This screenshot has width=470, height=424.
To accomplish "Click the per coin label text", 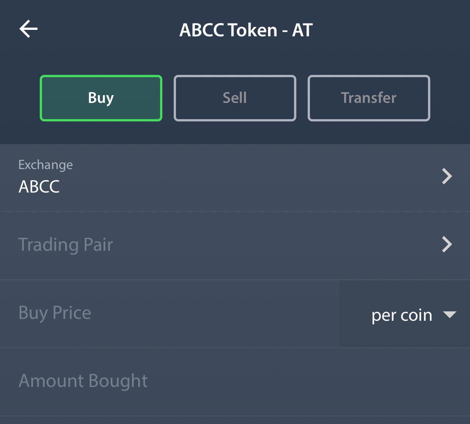I will tap(402, 315).
